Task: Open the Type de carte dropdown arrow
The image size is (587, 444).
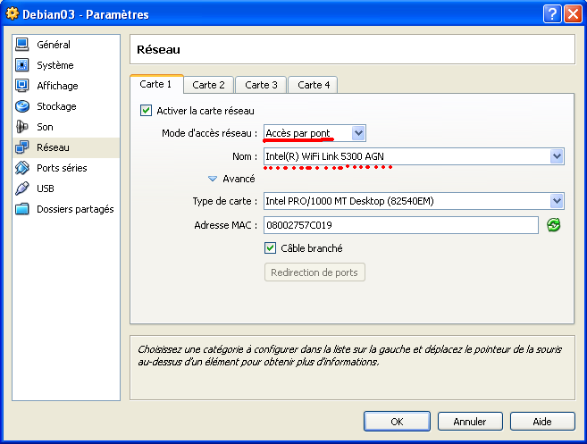Action: pyautogui.click(x=557, y=201)
